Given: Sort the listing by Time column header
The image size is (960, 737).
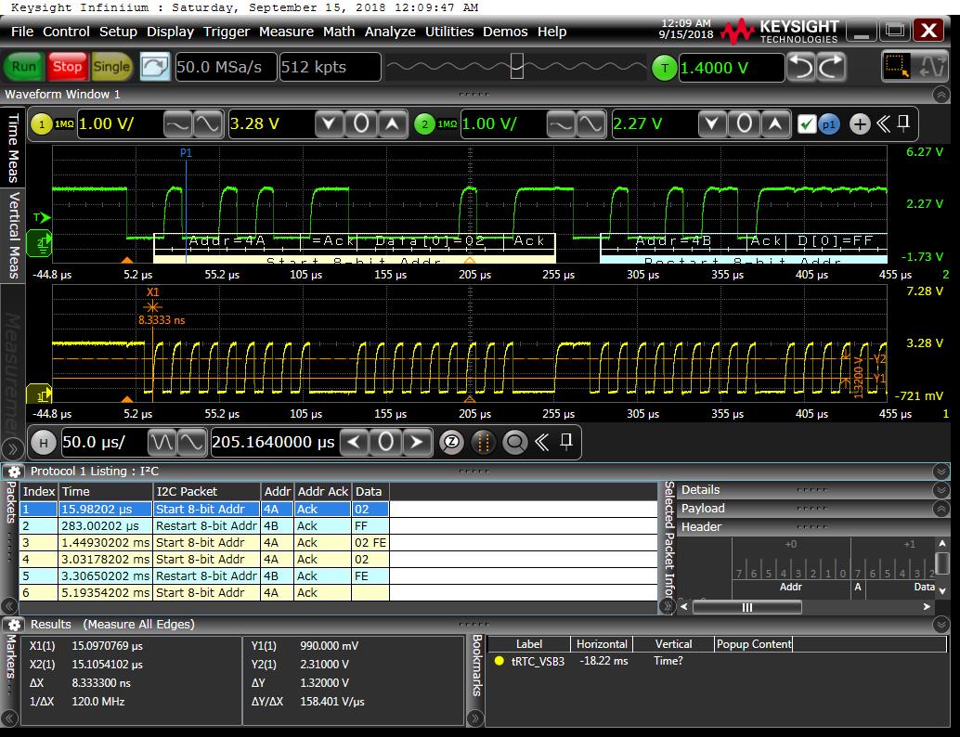Looking at the screenshot, I should [x=105, y=492].
